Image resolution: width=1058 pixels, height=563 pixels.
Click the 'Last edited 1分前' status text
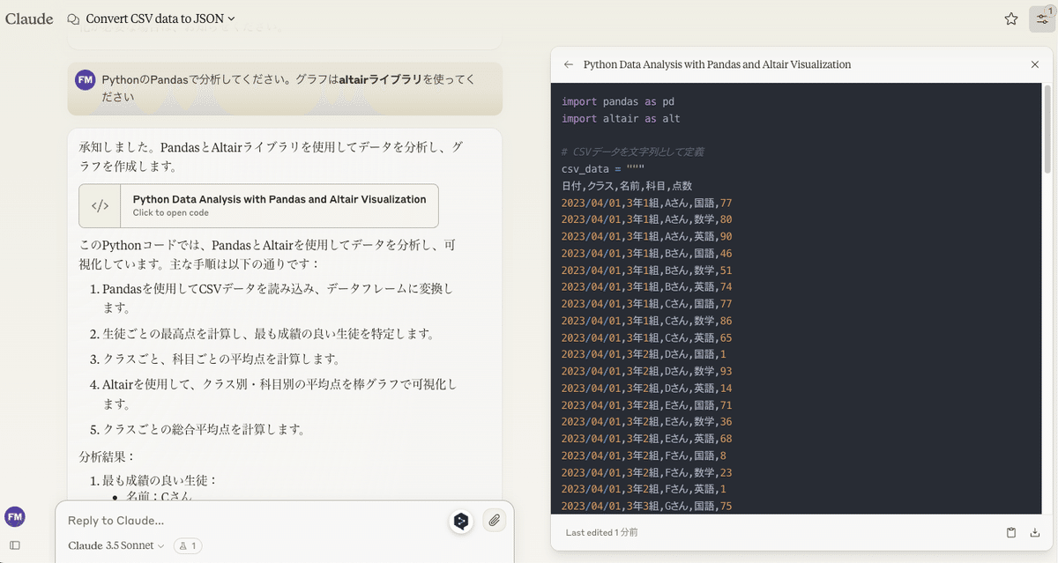[602, 533]
